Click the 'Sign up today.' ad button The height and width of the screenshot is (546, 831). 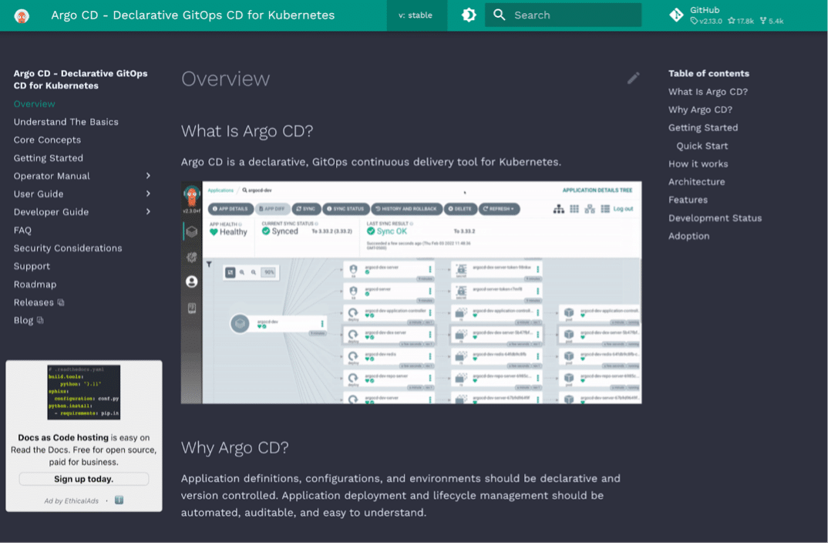point(84,480)
